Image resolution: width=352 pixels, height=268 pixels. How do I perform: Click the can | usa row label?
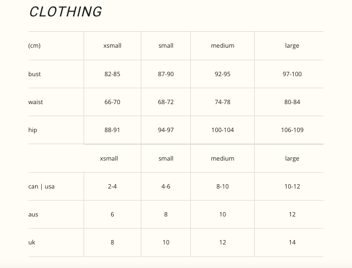point(41,186)
